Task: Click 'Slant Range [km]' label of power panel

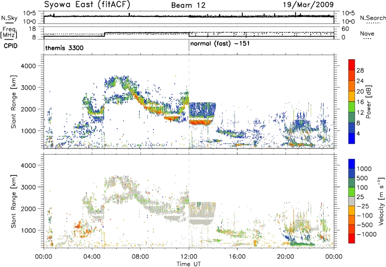Action: [x=14, y=102]
